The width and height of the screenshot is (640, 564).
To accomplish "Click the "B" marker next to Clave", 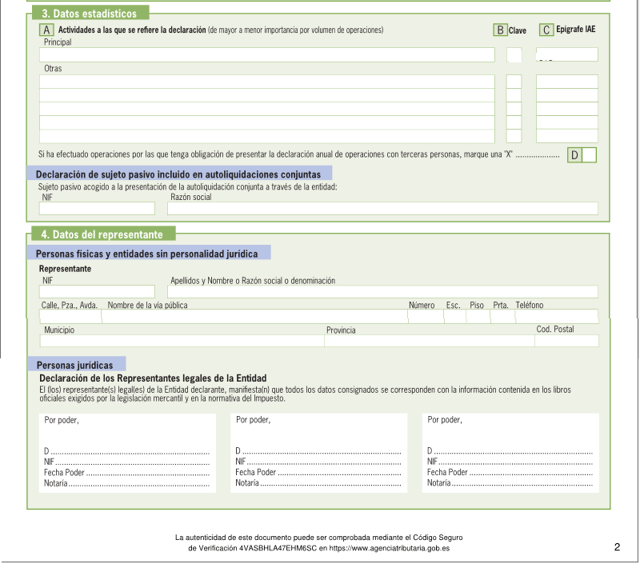I will (x=500, y=30).
